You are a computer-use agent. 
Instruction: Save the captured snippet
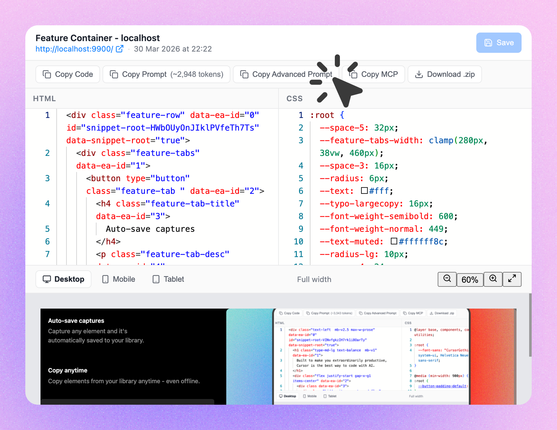[x=499, y=43]
